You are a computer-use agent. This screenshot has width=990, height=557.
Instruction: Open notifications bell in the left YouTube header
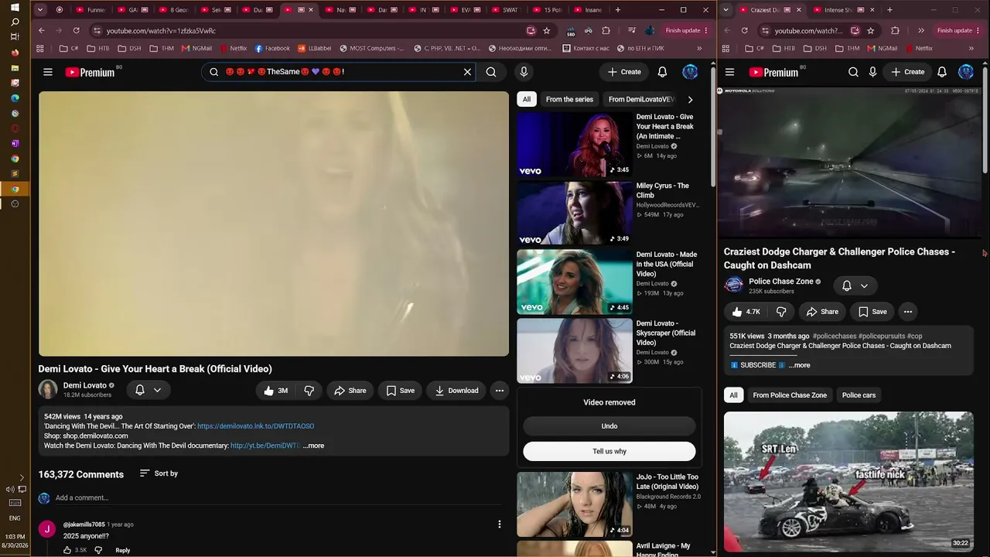coord(662,72)
